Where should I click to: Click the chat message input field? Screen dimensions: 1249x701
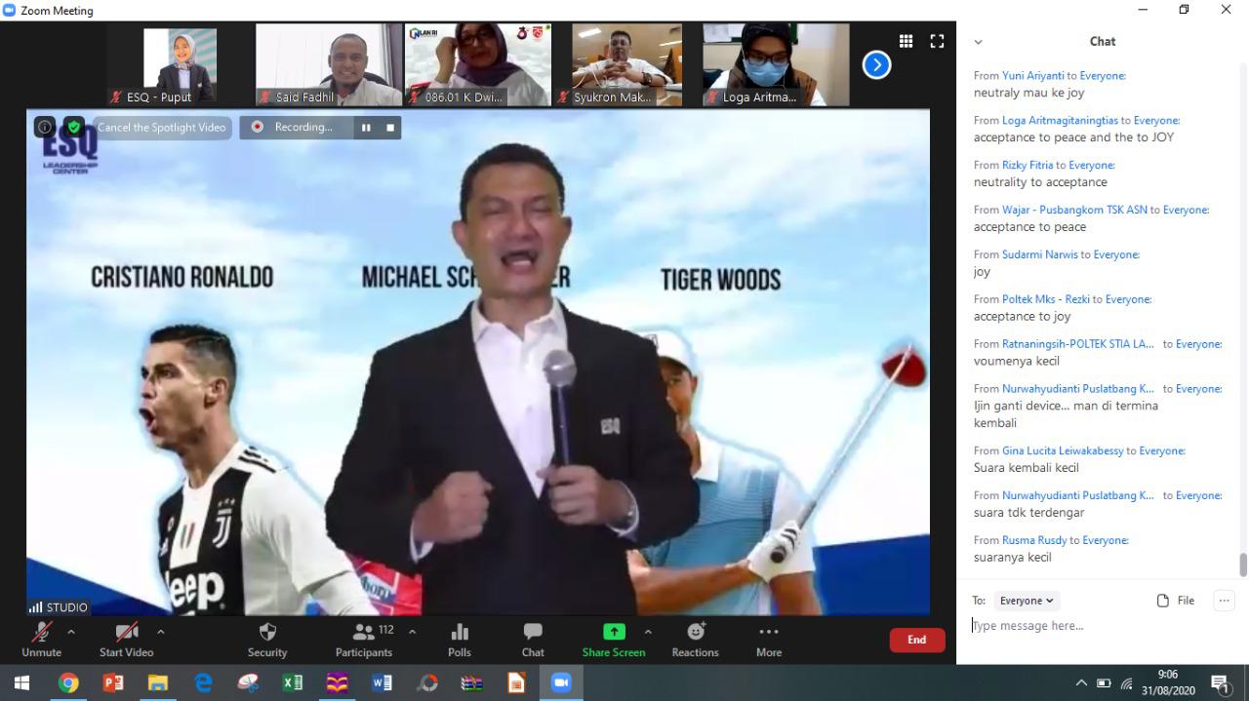[x=1093, y=626]
